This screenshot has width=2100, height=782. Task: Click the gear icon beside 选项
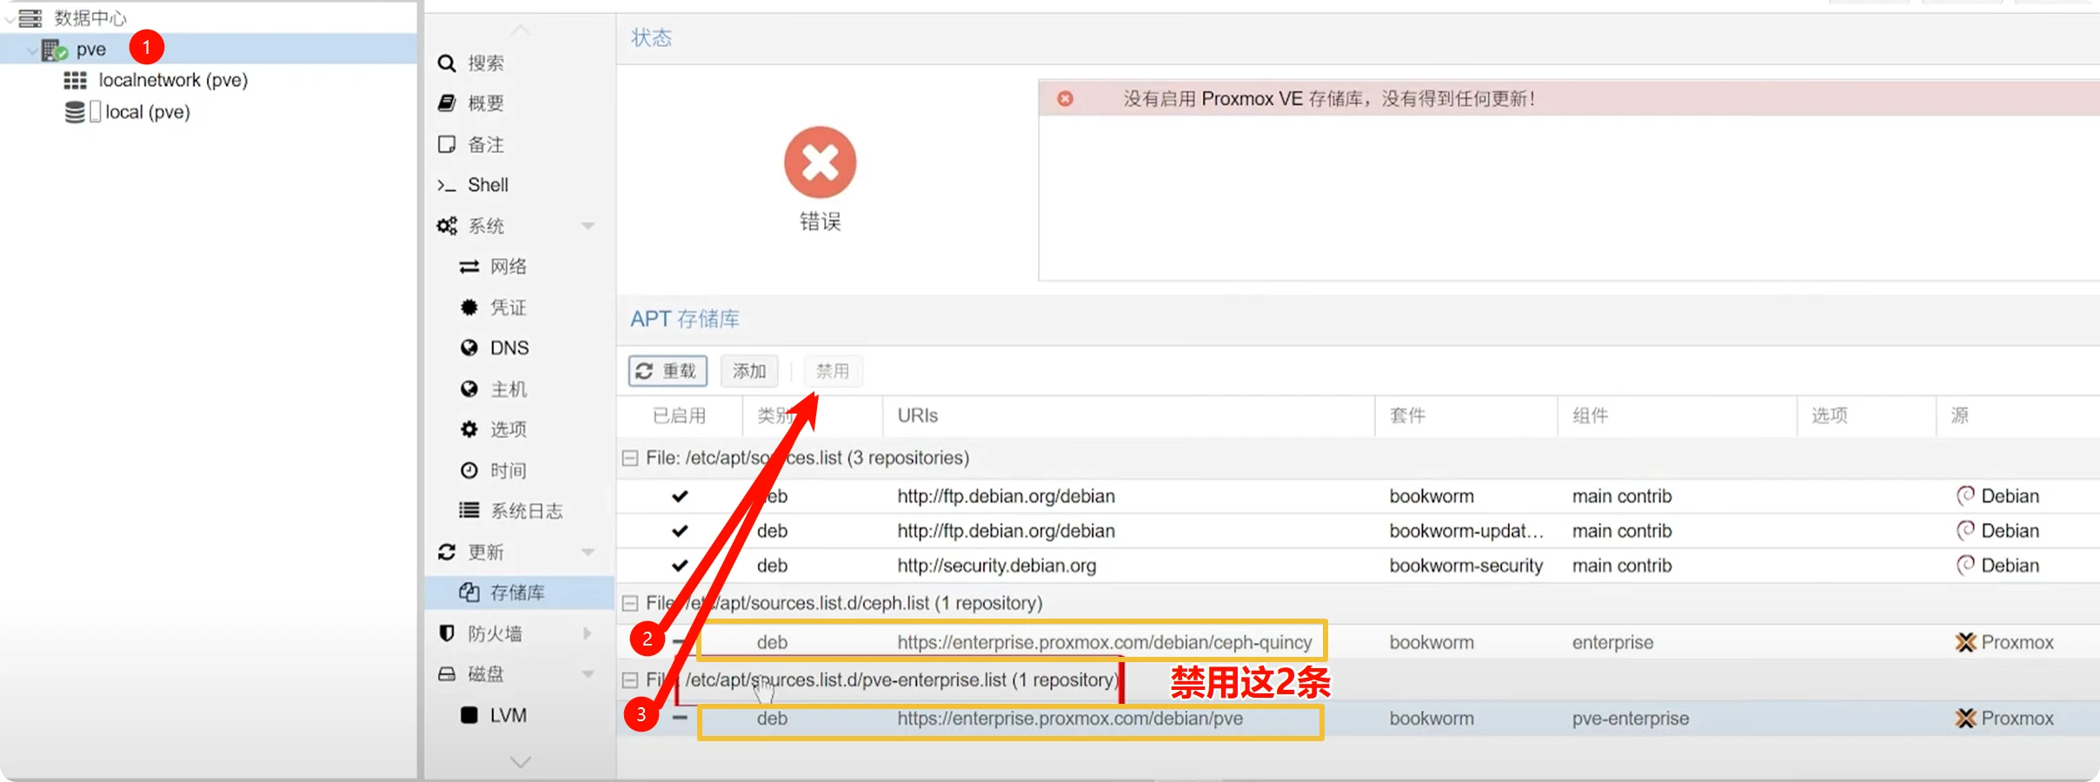click(469, 429)
